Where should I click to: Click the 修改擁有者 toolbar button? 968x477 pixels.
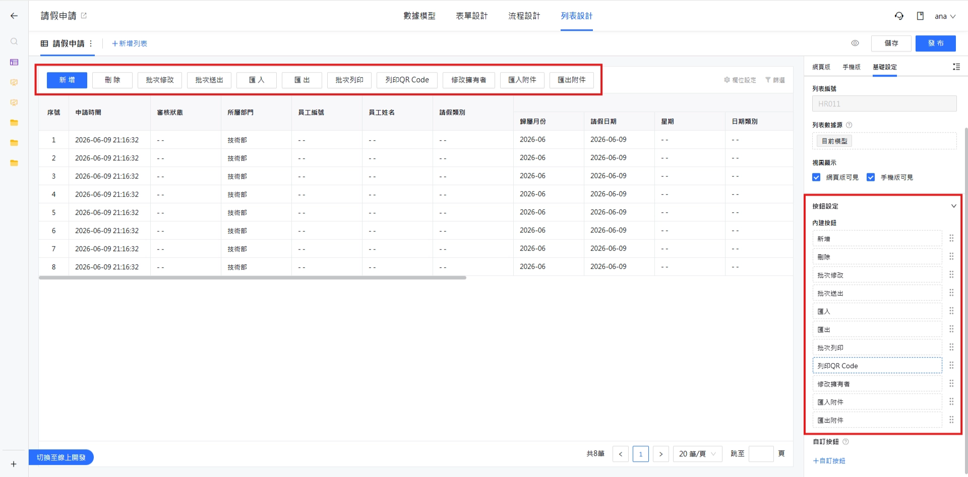coord(469,80)
